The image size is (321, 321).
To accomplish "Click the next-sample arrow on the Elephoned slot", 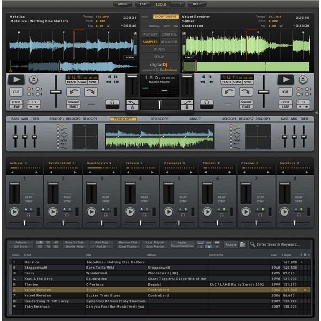I will tap(191, 172).
